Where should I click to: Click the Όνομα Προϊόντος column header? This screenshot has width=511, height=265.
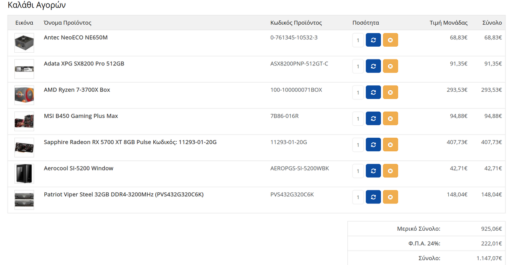pyautogui.click(x=68, y=23)
